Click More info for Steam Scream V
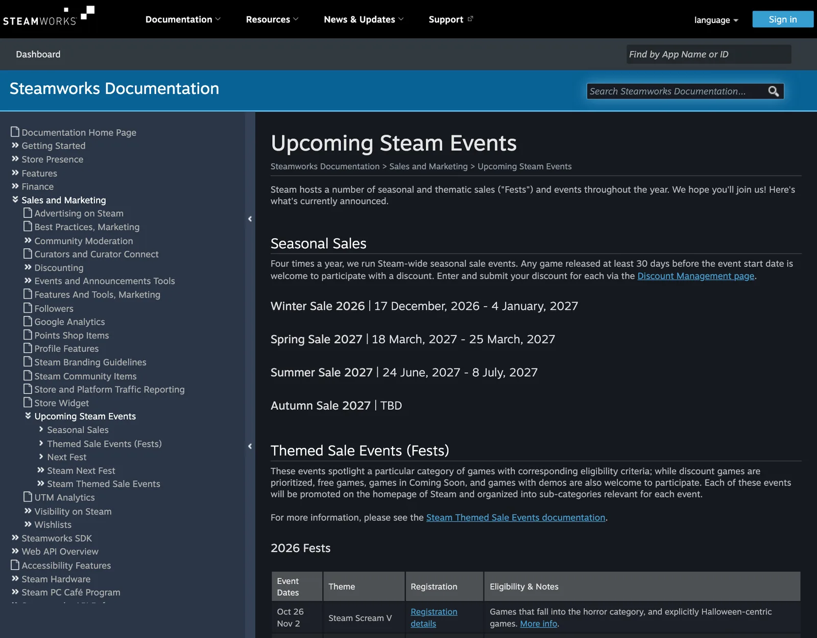Image resolution: width=817 pixels, height=638 pixels. [x=539, y=624]
